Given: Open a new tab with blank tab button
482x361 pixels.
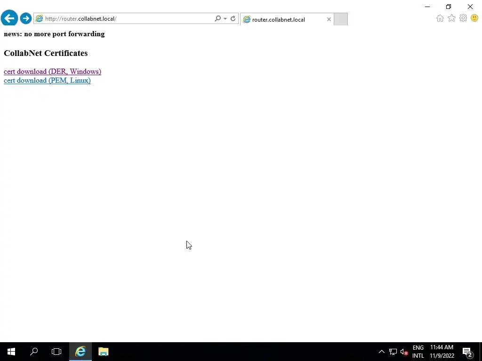Looking at the screenshot, I should (x=341, y=19).
